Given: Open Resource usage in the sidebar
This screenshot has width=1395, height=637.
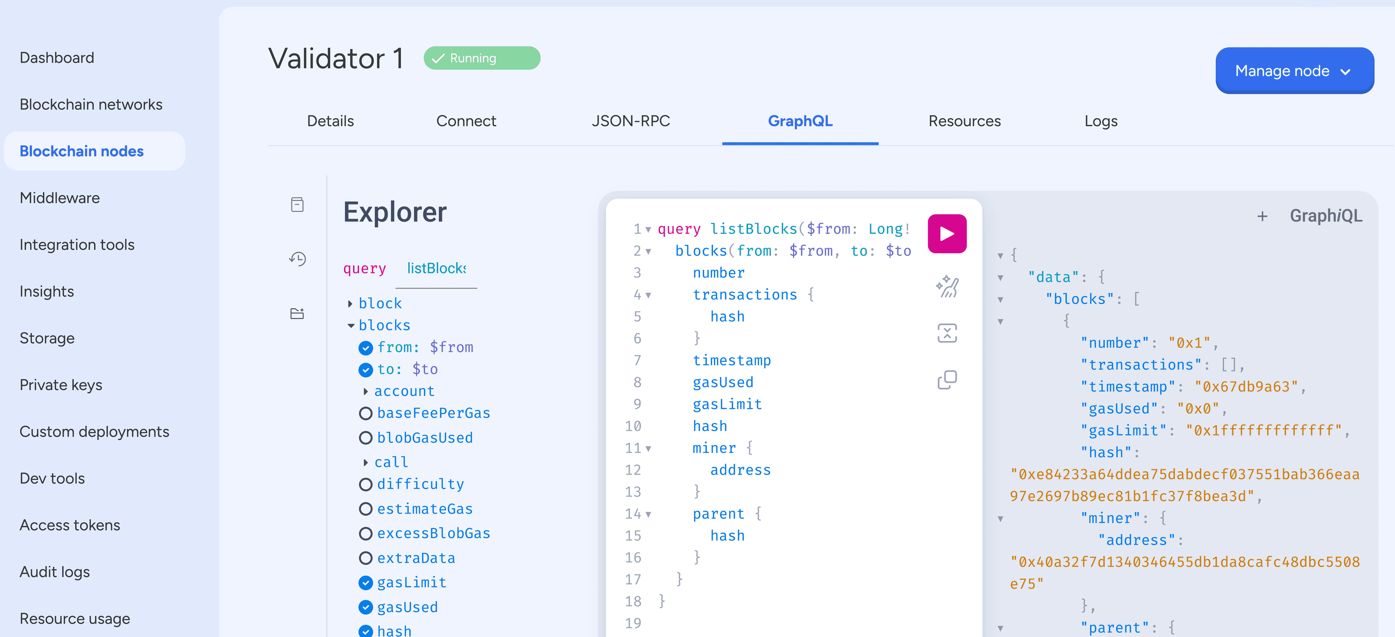Looking at the screenshot, I should (75, 618).
